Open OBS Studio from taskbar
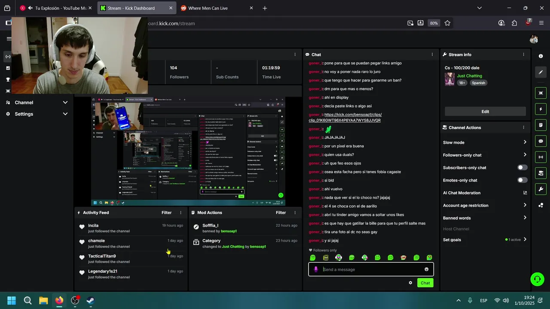Screen dimensions: 550x309 point(75,300)
